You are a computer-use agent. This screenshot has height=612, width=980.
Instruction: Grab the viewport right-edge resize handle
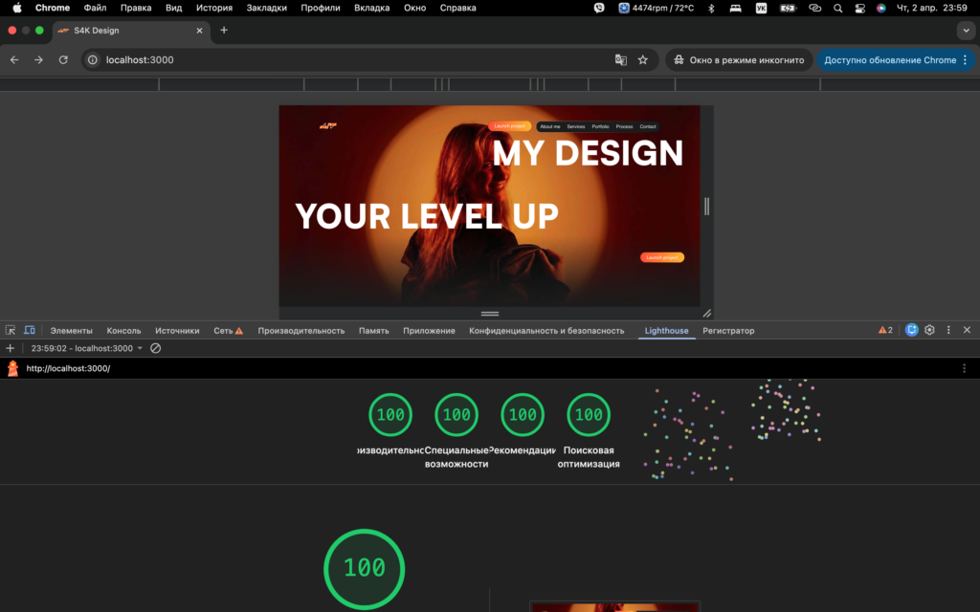[707, 207]
